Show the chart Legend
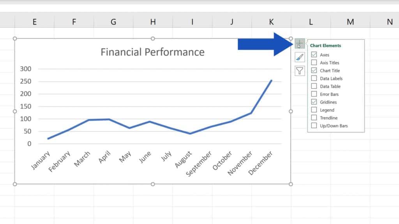This screenshot has height=224, width=399. 314,110
